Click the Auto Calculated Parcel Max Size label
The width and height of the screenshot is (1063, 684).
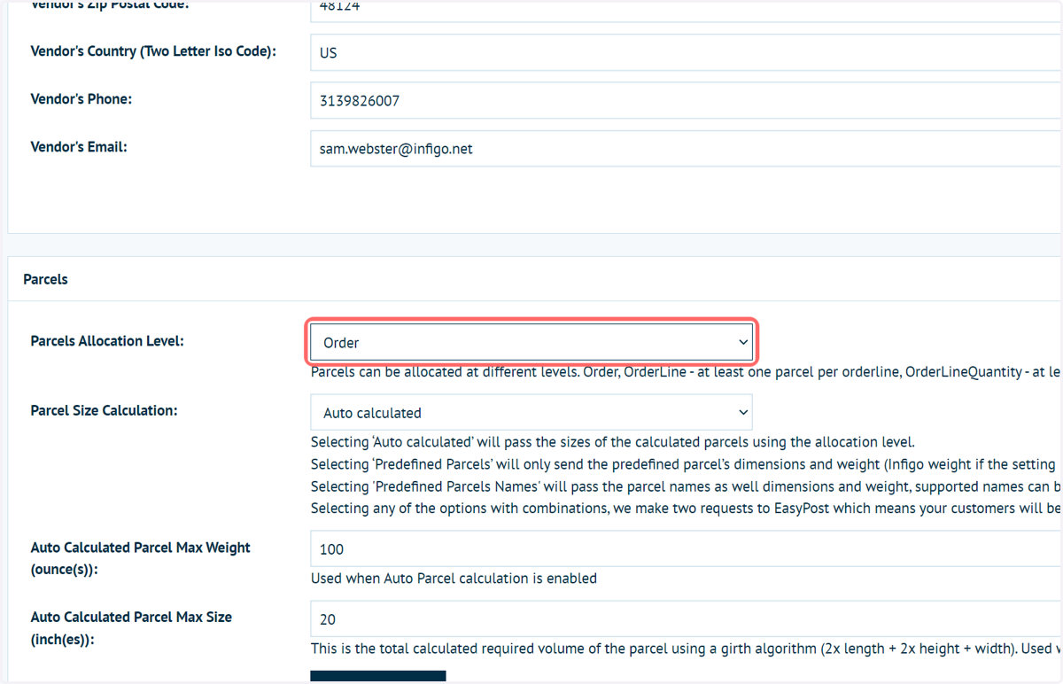(131, 628)
